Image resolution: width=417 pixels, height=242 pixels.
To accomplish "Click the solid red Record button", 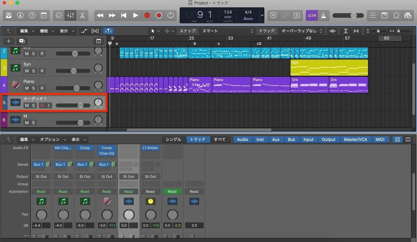I will pos(147,15).
